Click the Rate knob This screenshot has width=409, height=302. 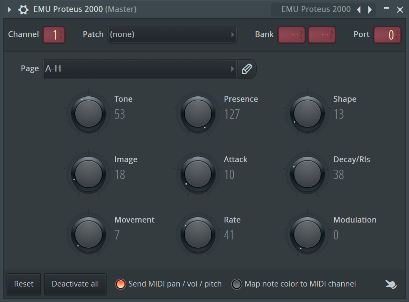pyautogui.click(x=198, y=234)
